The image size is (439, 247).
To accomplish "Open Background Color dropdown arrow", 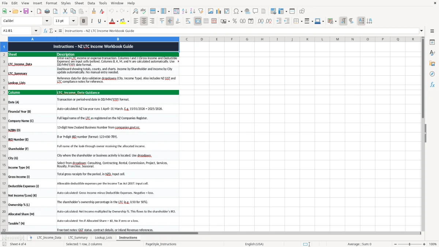I will coord(128,21).
